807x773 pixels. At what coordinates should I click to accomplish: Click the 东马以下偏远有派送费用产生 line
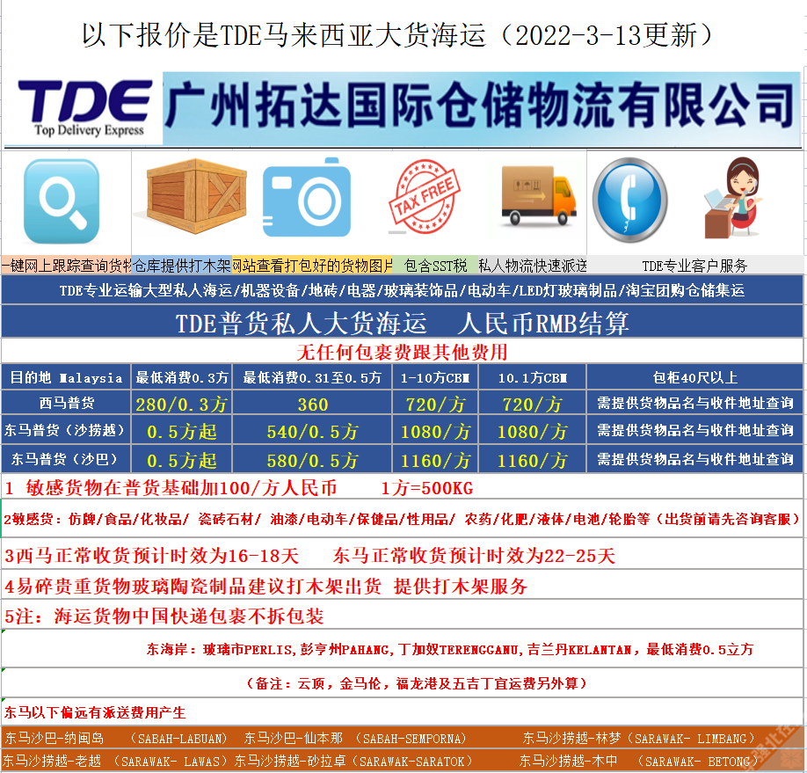95,712
